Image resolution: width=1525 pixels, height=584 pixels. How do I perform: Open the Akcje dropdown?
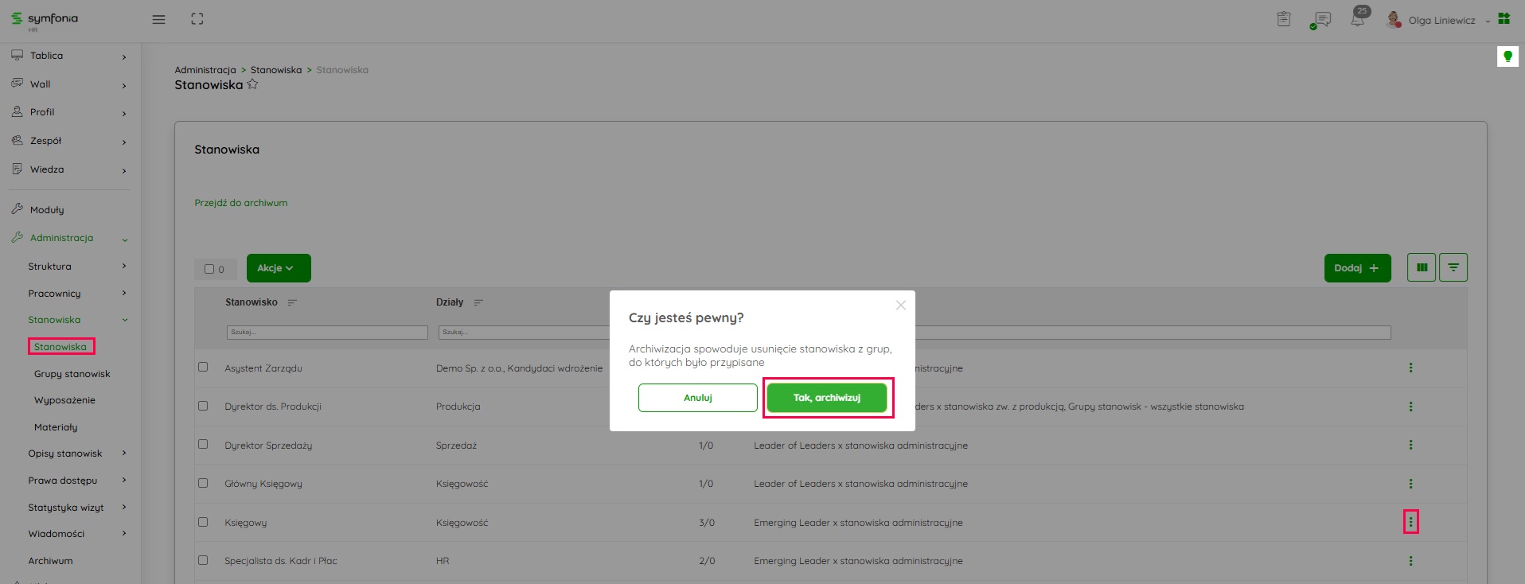[x=278, y=268]
